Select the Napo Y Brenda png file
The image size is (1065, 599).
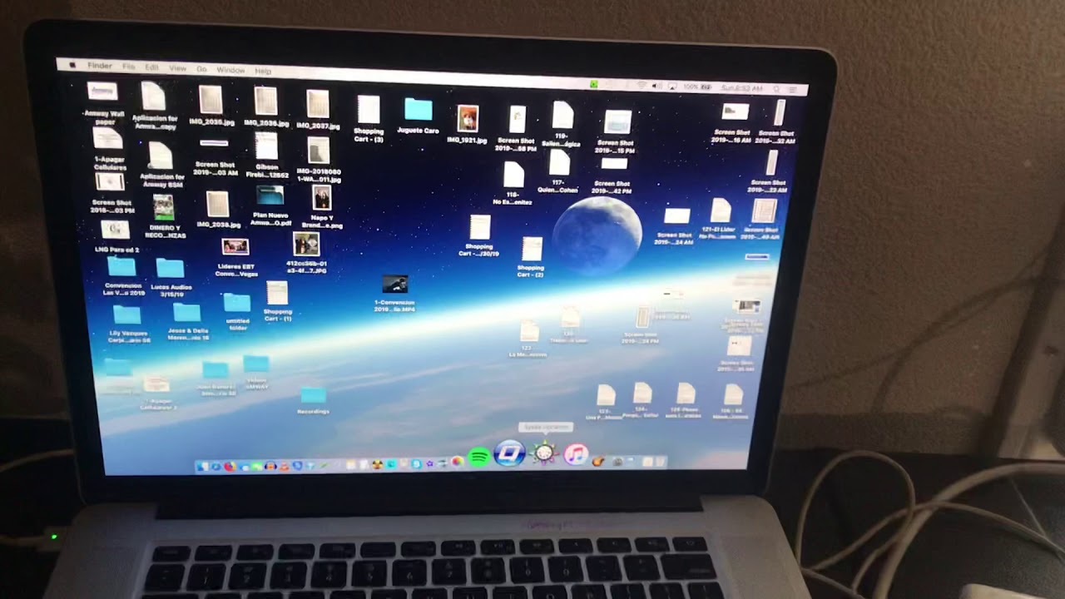point(321,207)
